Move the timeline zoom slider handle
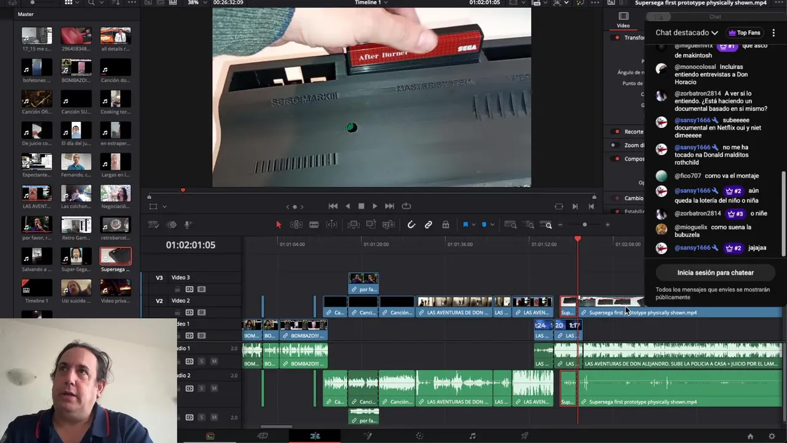Image resolution: width=787 pixels, height=443 pixels. [585, 225]
